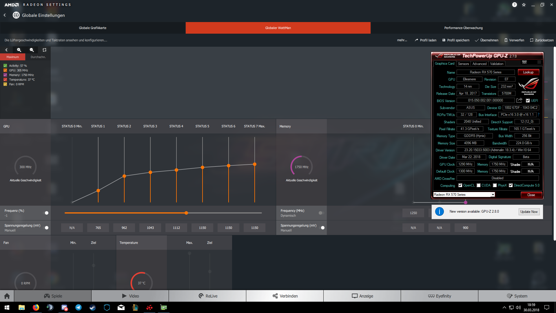The width and height of the screenshot is (556, 313).
Task: Click STATUS 1 frequency curve point
Action: [98, 191]
